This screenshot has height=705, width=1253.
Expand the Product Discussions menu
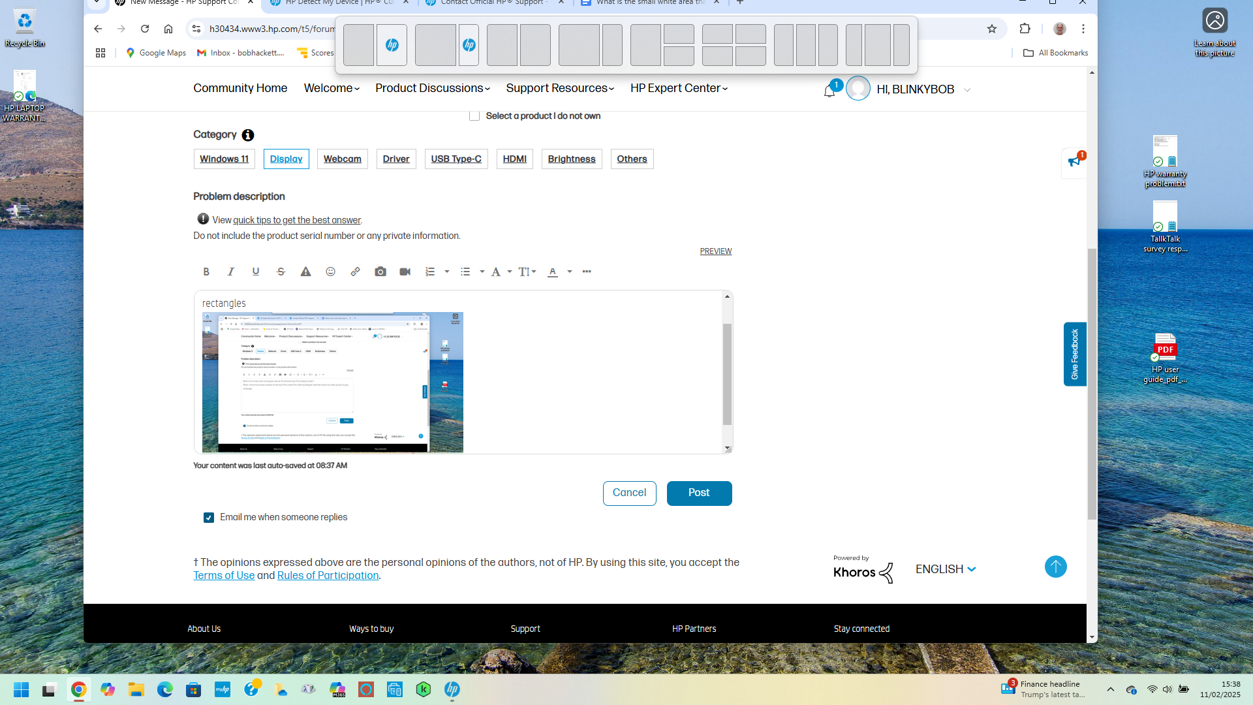pyautogui.click(x=432, y=88)
